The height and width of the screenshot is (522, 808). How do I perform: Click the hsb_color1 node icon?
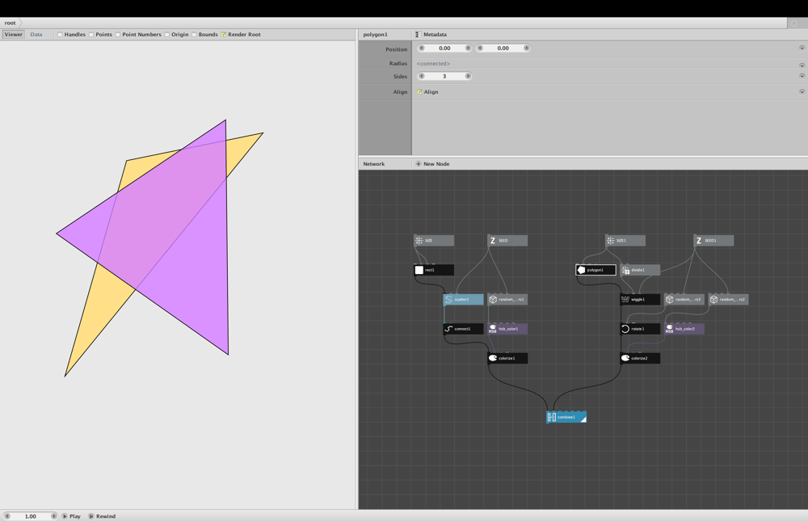[x=493, y=329]
